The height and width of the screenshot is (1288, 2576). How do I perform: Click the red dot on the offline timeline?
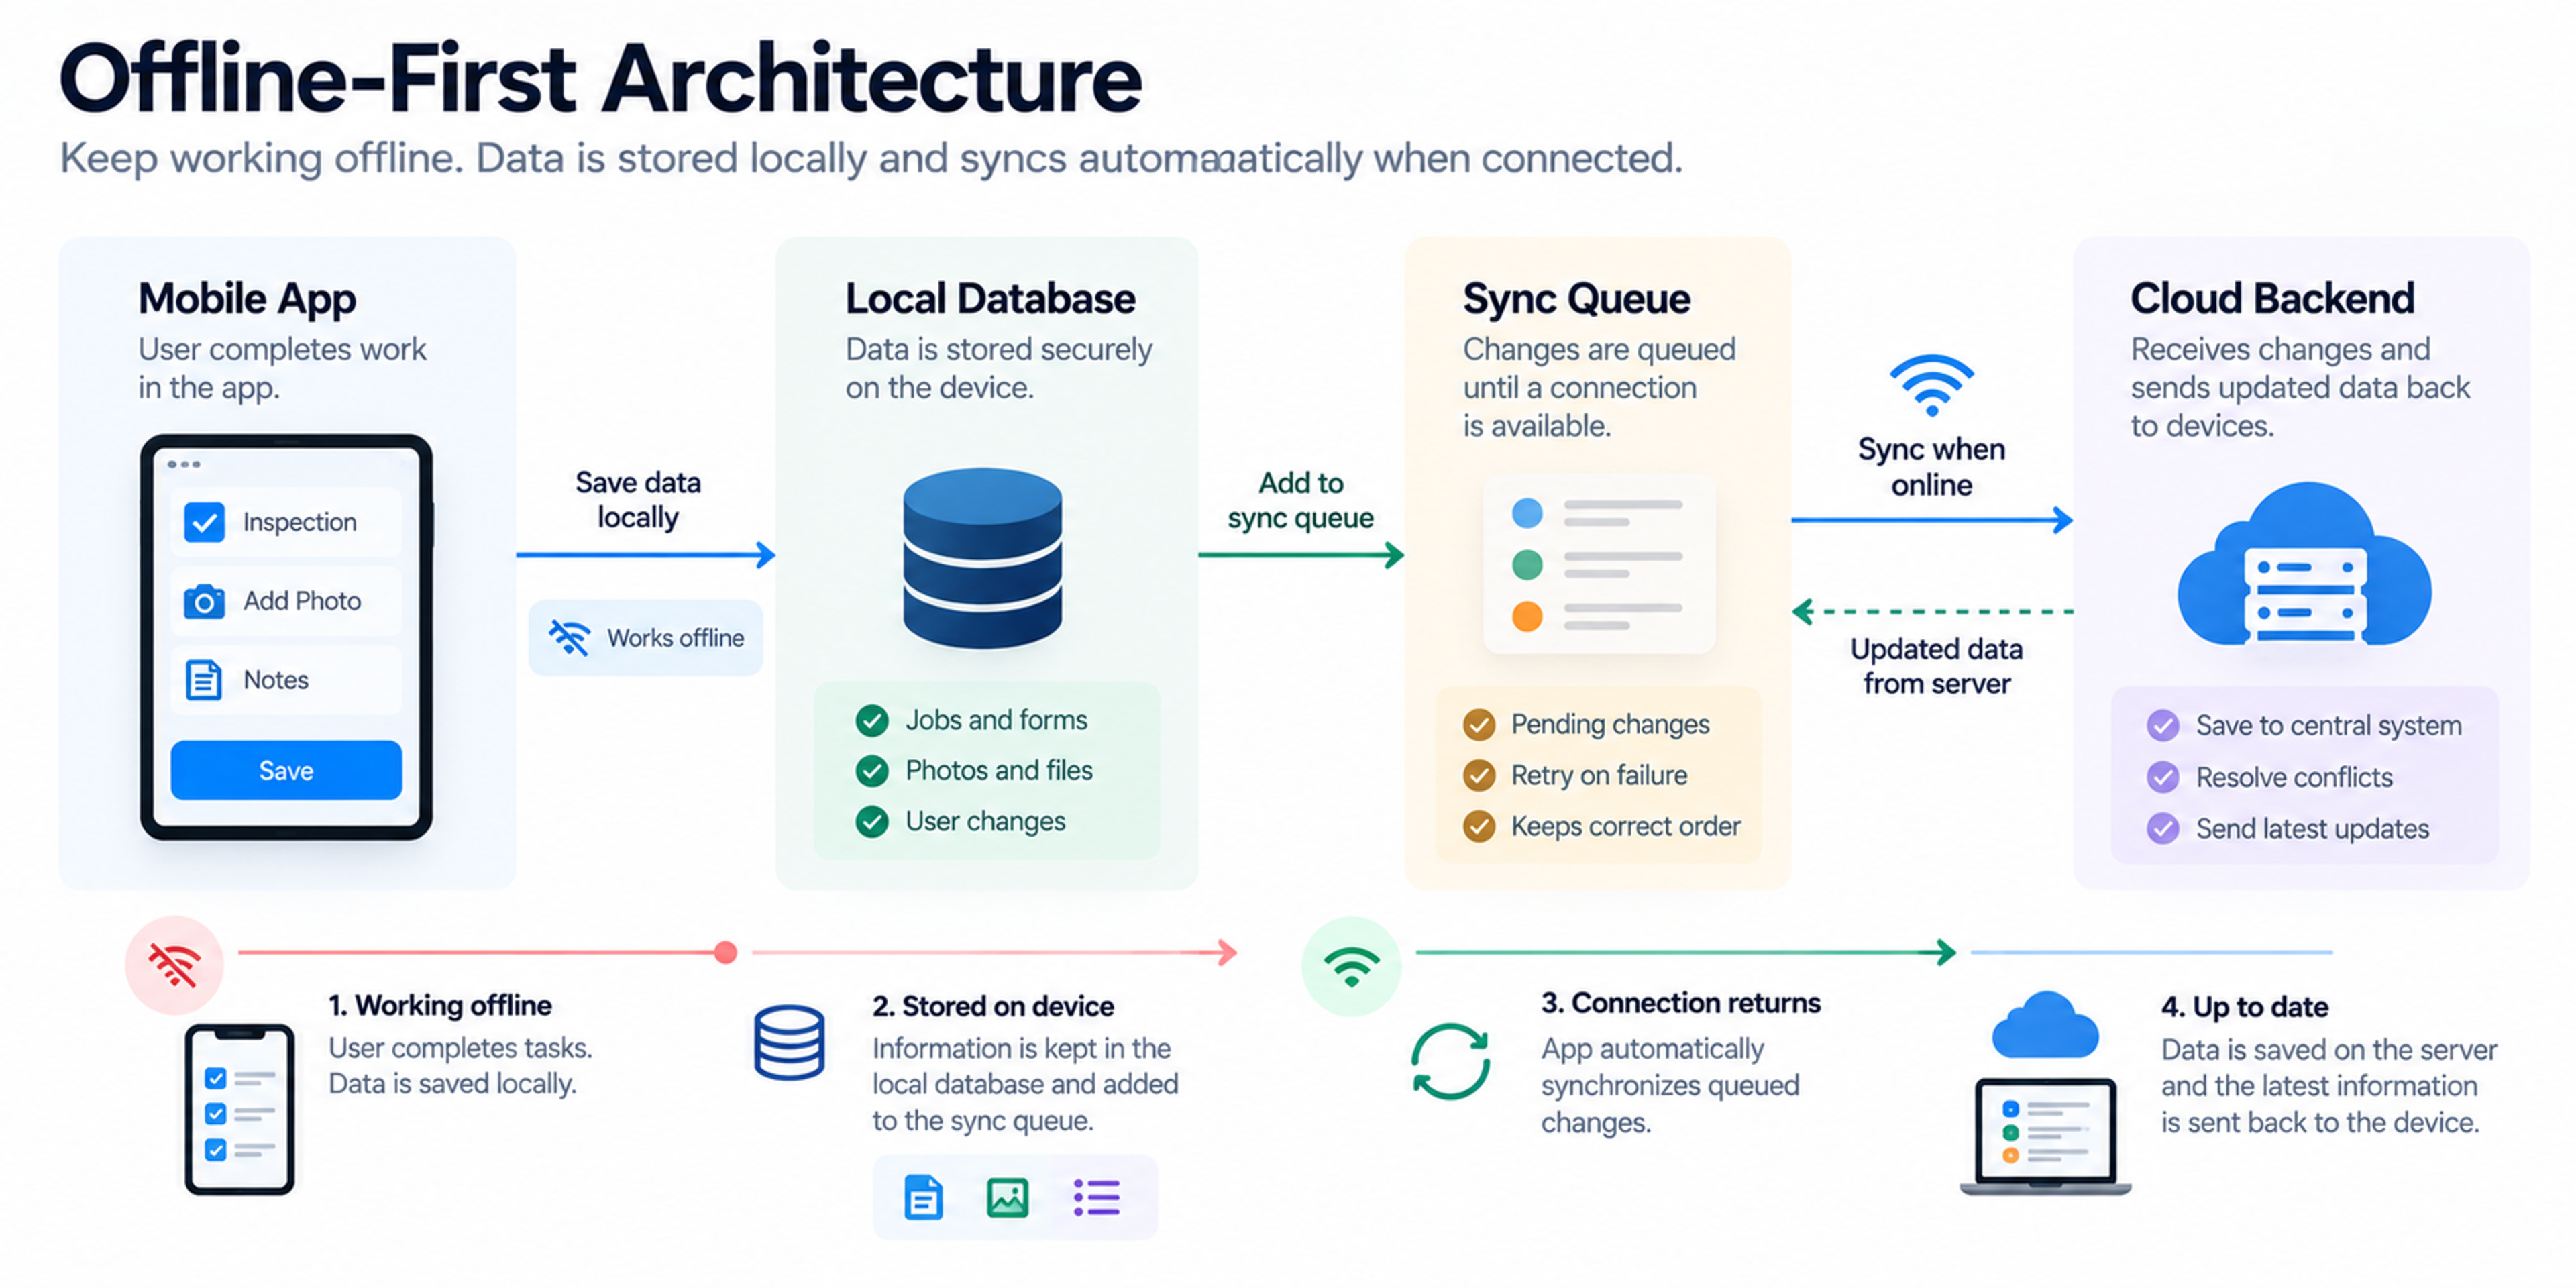click(726, 952)
